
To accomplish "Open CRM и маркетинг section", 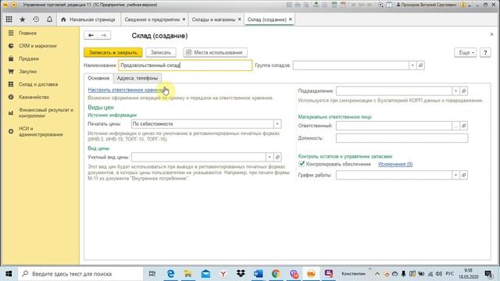I will pos(37,46).
